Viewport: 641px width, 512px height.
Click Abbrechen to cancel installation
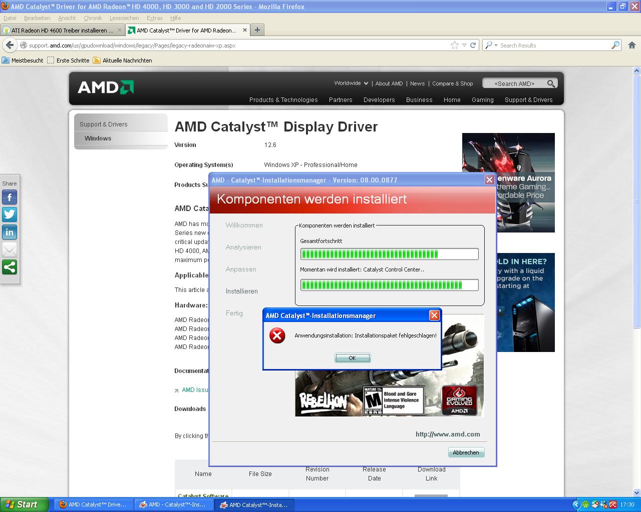click(466, 452)
